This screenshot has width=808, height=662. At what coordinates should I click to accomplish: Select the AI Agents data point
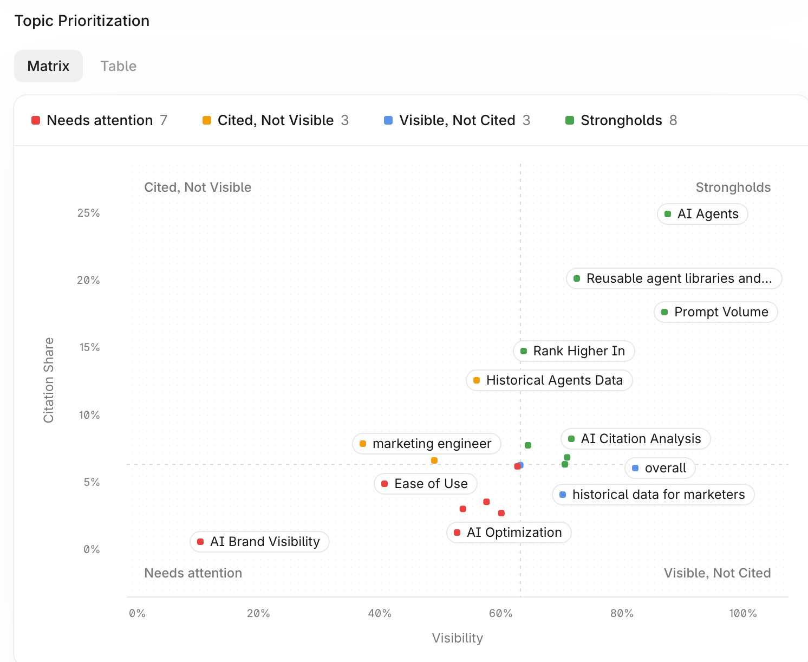(702, 214)
